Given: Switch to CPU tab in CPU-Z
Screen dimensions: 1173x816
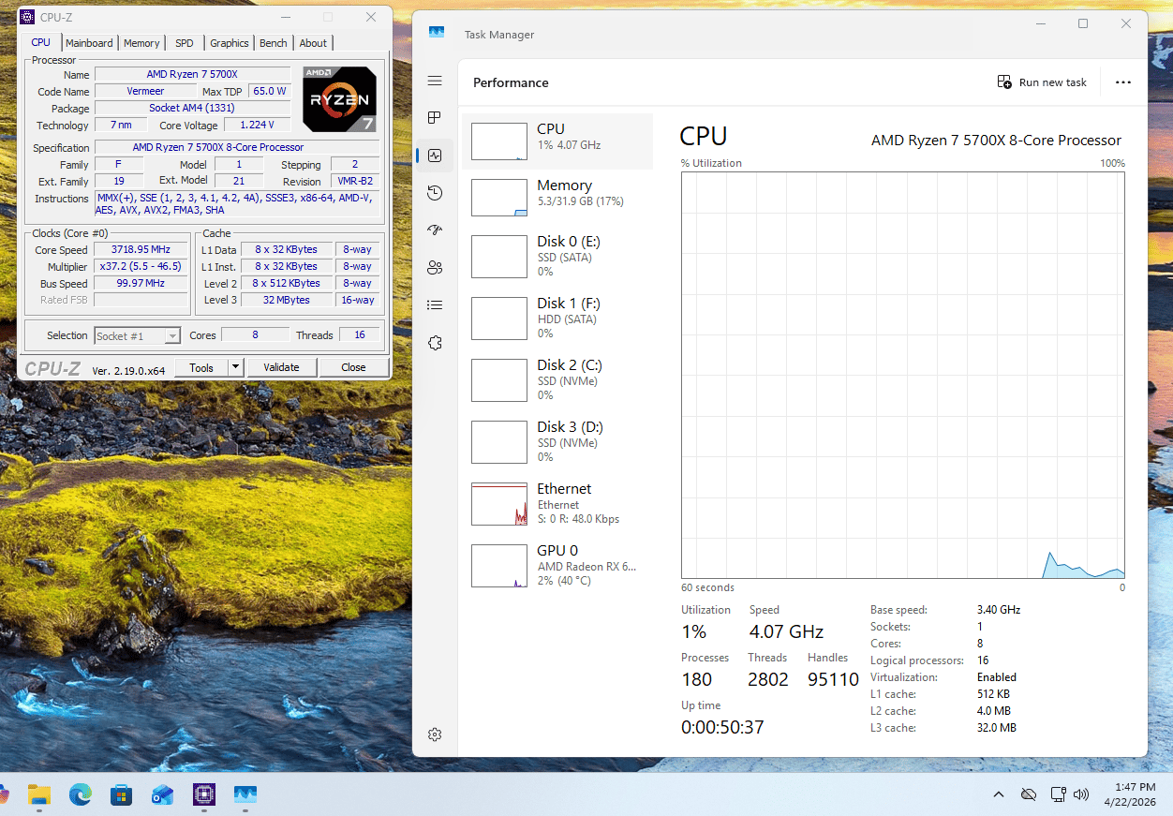Looking at the screenshot, I should (41, 42).
